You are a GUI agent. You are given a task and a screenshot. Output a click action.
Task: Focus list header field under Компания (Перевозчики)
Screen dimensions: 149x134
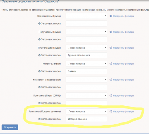(86, 87)
